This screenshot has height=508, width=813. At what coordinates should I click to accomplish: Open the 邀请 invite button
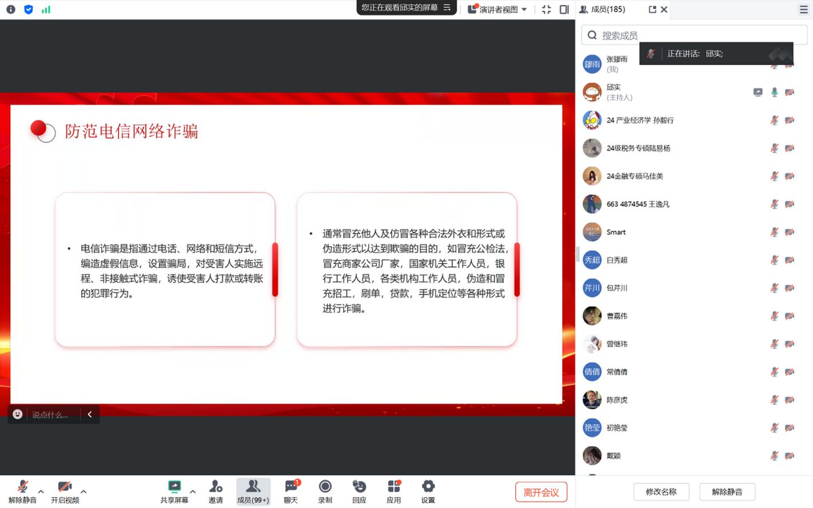coord(216,491)
